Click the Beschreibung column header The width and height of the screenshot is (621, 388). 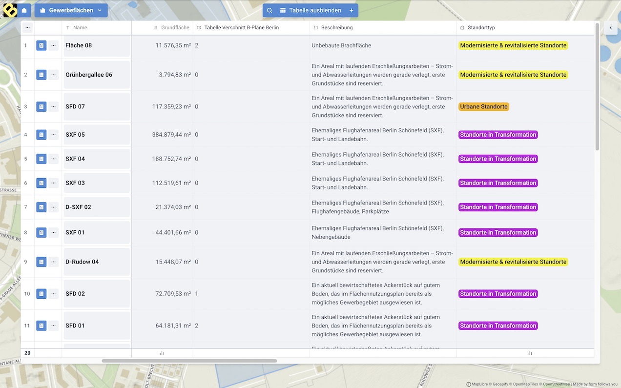[336, 28]
